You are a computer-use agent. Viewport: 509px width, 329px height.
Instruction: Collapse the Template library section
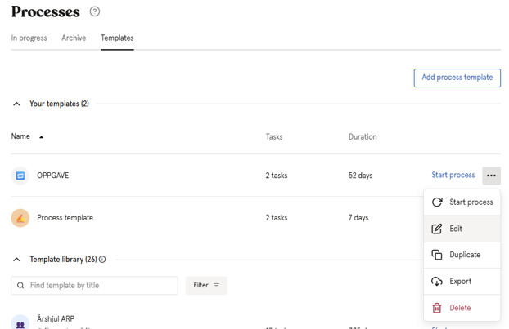[x=16, y=260]
